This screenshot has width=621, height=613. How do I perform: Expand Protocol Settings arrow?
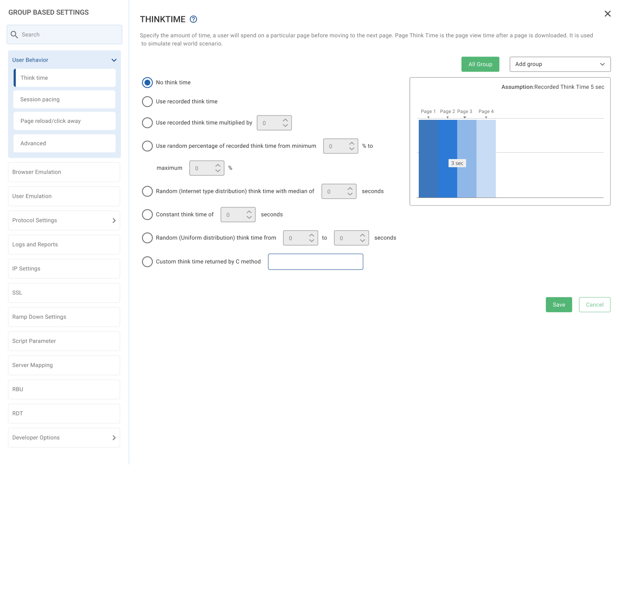pos(114,220)
